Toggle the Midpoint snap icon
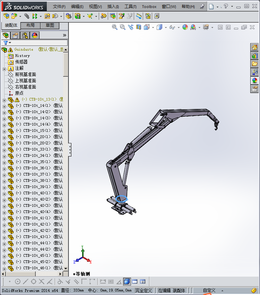The image size is (260, 295). pyautogui.click(x=26, y=282)
